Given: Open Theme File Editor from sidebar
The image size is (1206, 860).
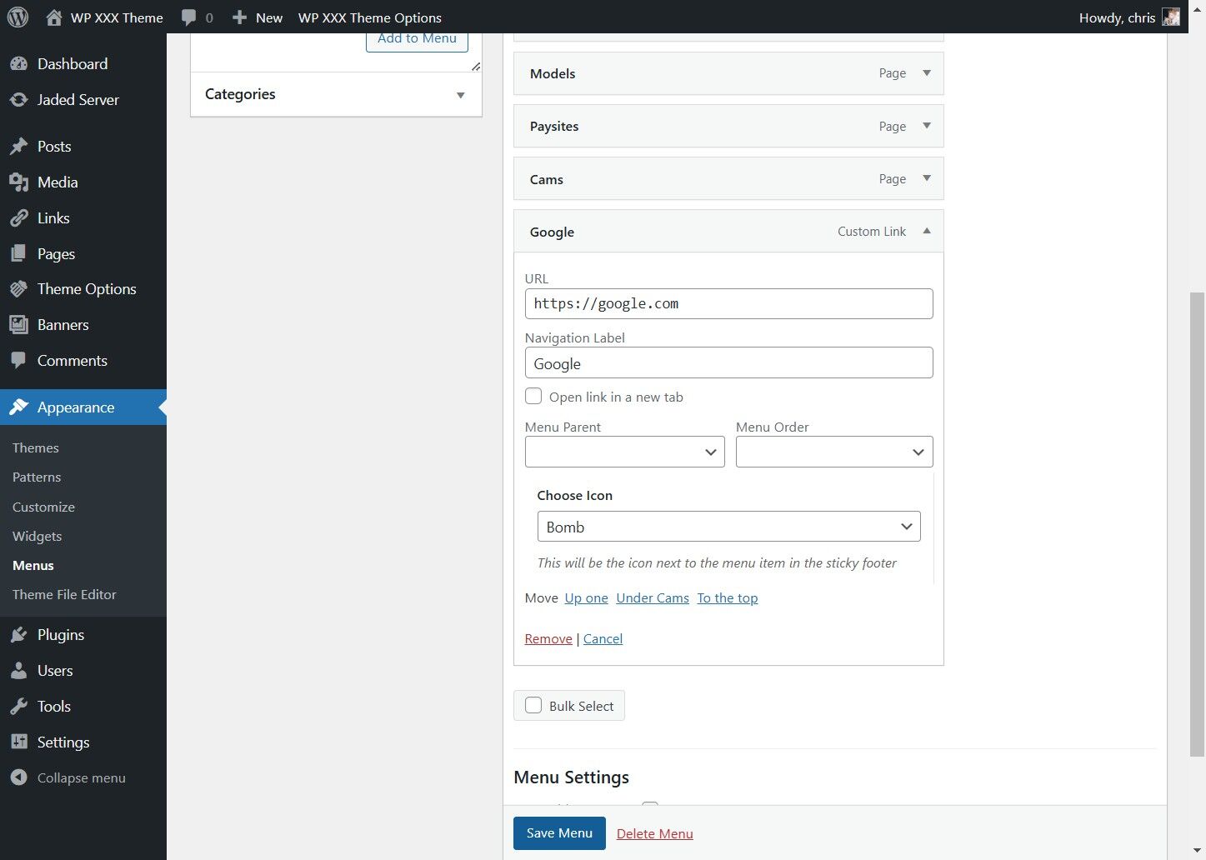Looking at the screenshot, I should click(64, 594).
